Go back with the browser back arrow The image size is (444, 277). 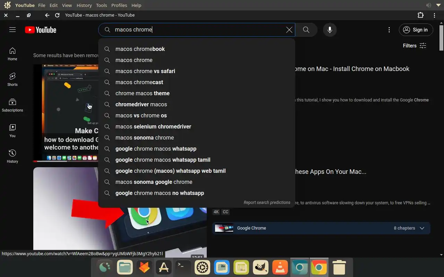(47, 15)
